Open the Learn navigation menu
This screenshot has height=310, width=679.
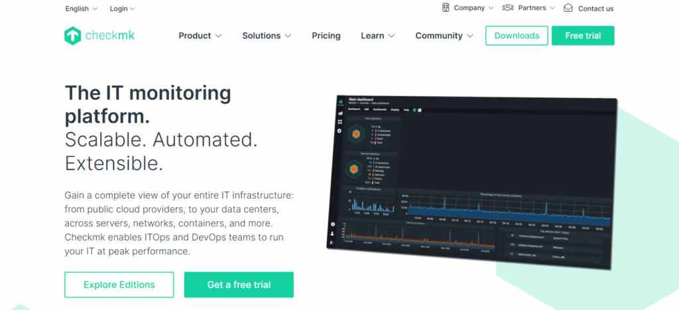point(377,36)
